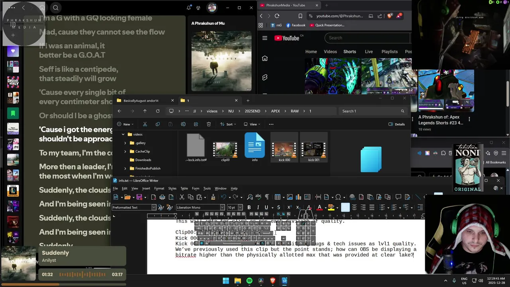Click Clone Formatting paintbrush icon

213,197
